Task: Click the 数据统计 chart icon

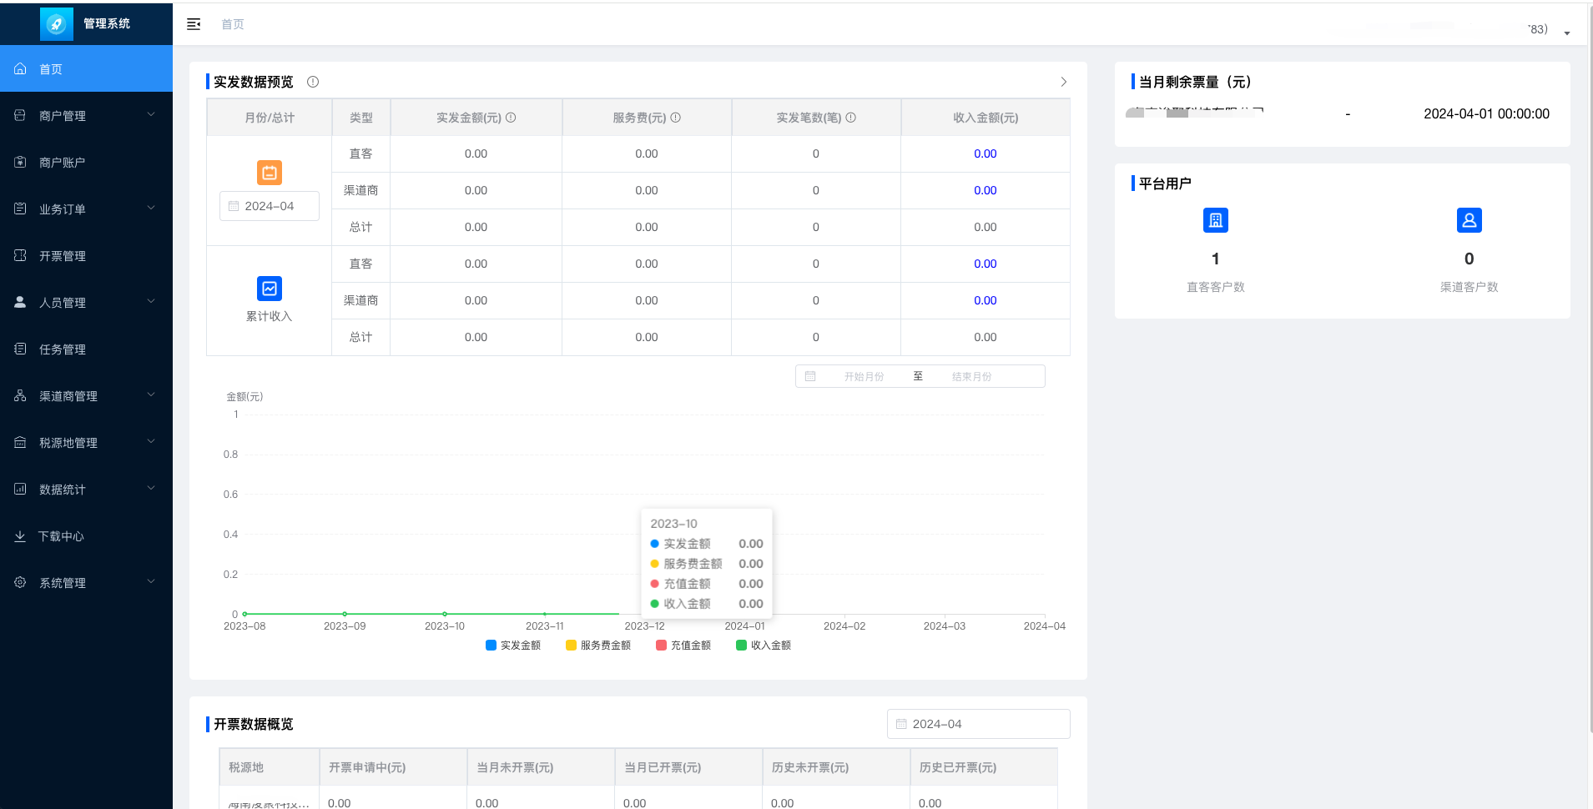Action: 20,489
